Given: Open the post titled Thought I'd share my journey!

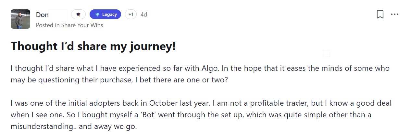Looking at the screenshot, I should tap(93, 46).
